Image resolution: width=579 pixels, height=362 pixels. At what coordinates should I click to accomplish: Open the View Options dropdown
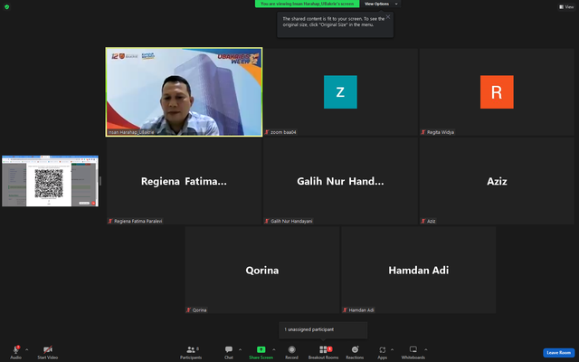[381, 4]
